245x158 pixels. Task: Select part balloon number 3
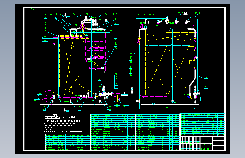(45, 25)
